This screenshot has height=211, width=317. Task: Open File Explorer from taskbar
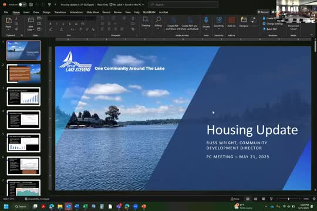(x=60, y=206)
